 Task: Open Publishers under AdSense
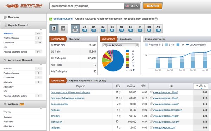coord(8,122)
